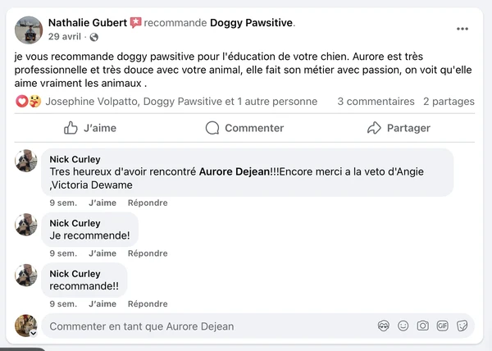Like Nick Curley's "Je recommende!" comment

[x=102, y=253]
